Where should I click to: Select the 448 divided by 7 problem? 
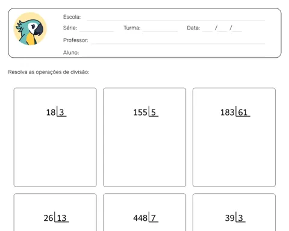point(146,218)
